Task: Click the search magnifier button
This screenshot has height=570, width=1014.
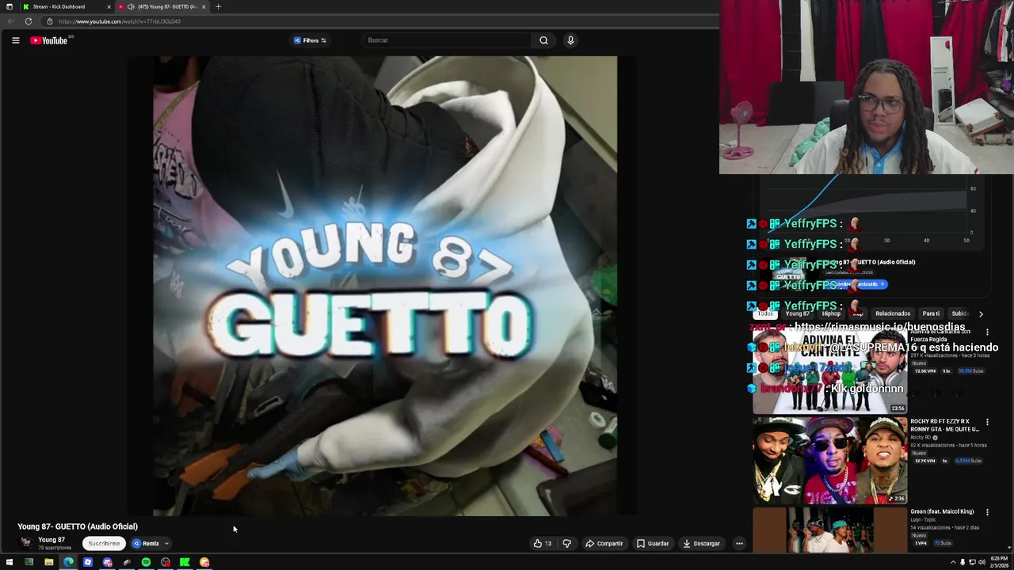Action: pyautogui.click(x=543, y=40)
